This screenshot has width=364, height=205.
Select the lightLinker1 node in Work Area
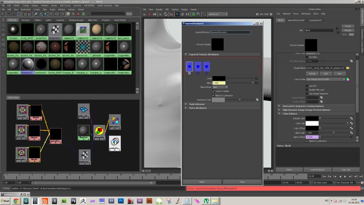click(115, 122)
